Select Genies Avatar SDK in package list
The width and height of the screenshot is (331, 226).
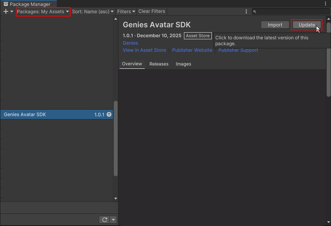click(47, 115)
